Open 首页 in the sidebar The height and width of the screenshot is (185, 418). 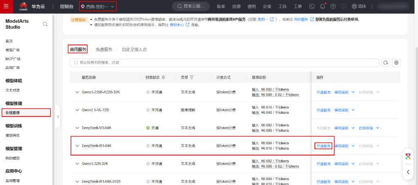pyautogui.click(x=9, y=41)
